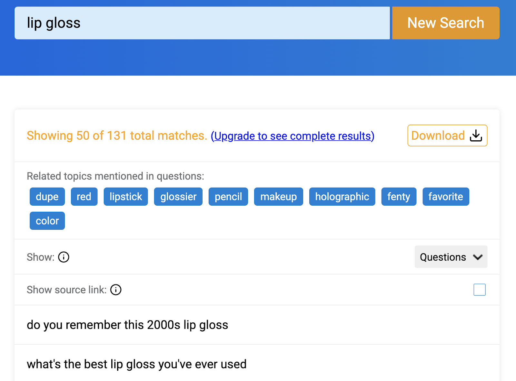This screenshot has width=516, height=381.
Task: Click the Download icon
Action: click(447, 135)
